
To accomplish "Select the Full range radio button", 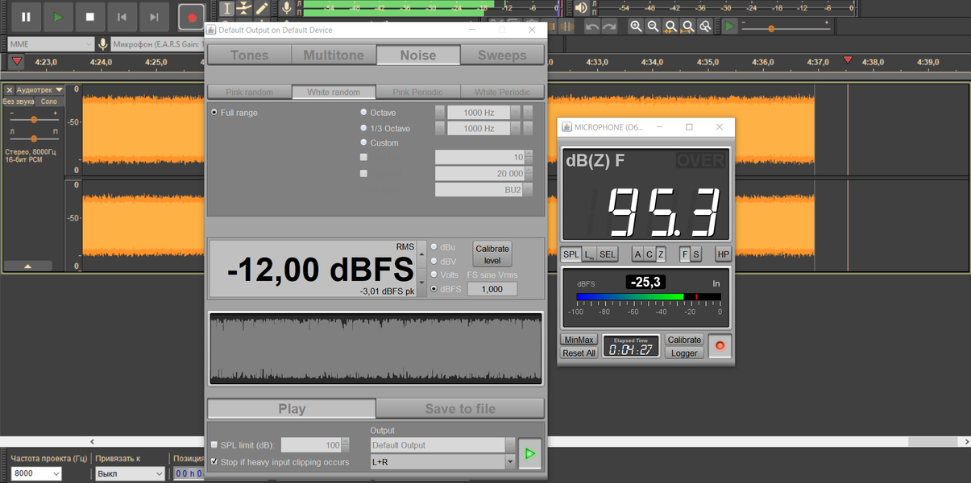I will tap(214, 113).
